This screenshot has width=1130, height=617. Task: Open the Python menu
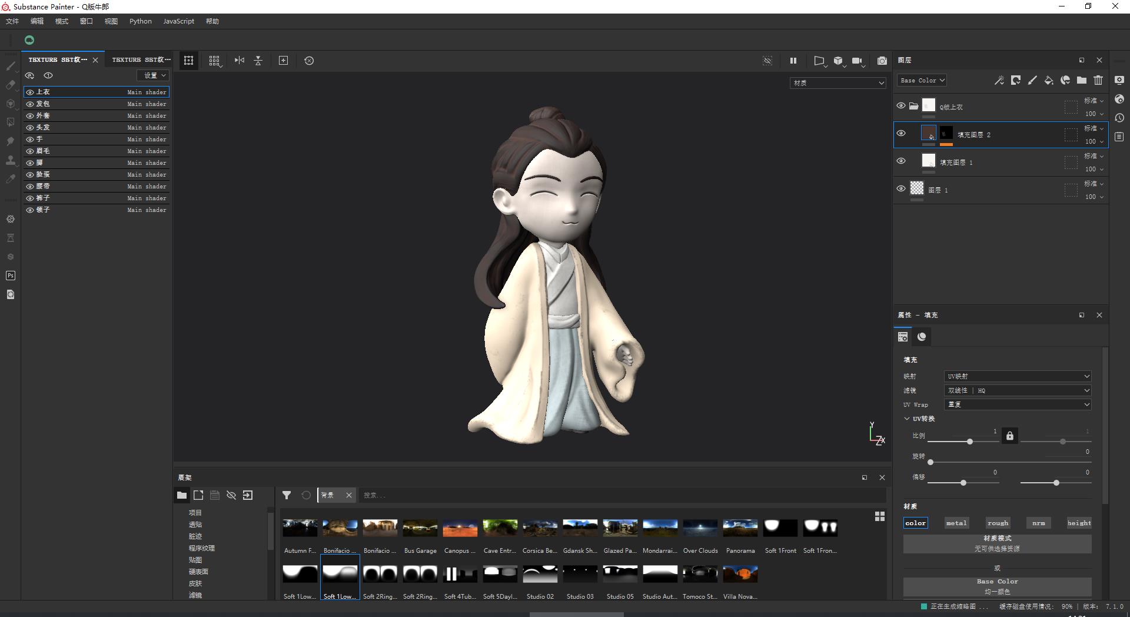point(141,21)
